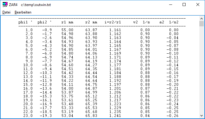This screenshot has width=205, height=119.
Task: Open the Bearbeiten menu
Action: 23,12
